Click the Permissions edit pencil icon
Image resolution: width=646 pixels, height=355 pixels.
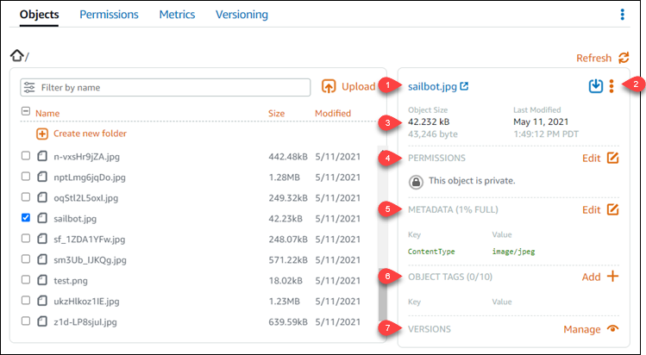pyautogui.click(x=612, y=159)
